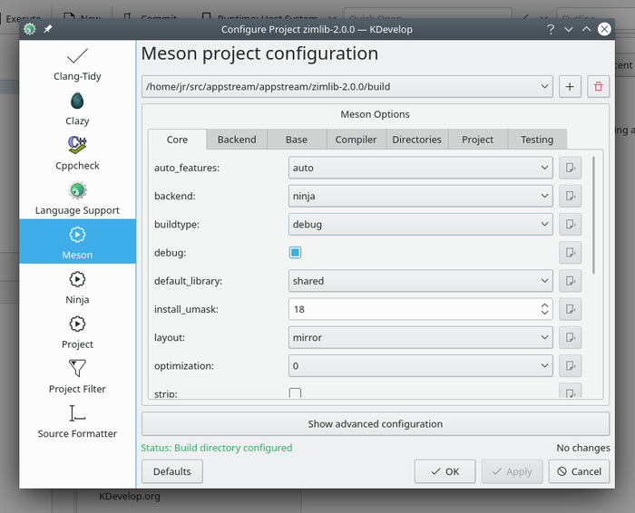This screenshot has width=635, height=513.
Task: Open the Ninja configuration page
Action: click(x=77, y=287)
